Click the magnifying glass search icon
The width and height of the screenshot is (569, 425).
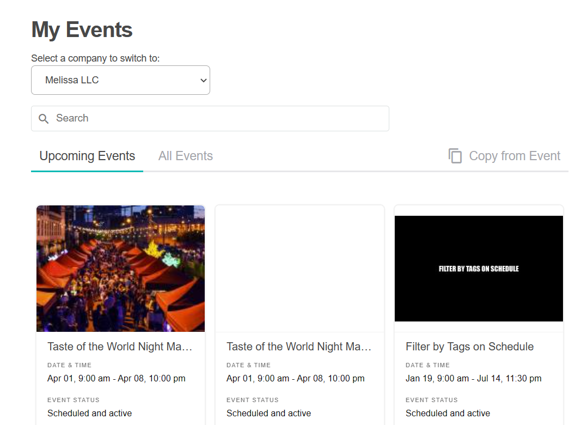[x=44, y=119]
